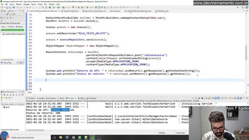Open the New file dropdown arrow
The image size is (249, 140).
click(x=4, y=7)
